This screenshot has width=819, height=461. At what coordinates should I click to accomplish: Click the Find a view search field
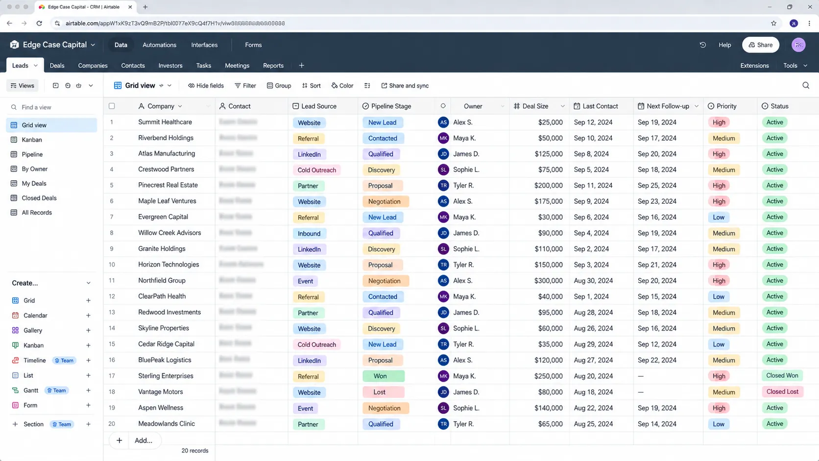coord(51,107)
